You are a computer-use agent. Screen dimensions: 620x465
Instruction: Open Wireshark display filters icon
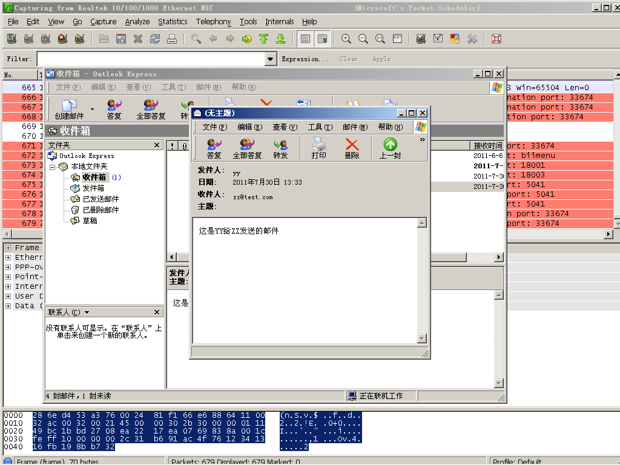pyautogui.click(x=438, y=39)
